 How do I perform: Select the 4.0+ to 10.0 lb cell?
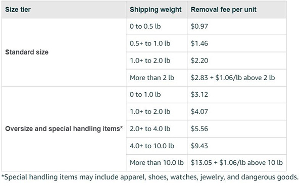click(x=157, y=146)
